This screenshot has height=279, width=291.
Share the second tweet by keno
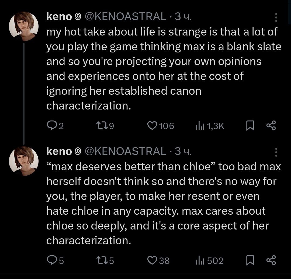click(x=271, y=260)
